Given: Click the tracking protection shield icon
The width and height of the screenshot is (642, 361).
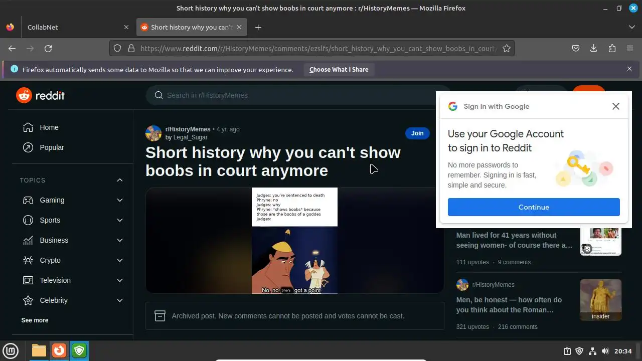Looking at the screenshot, I should click(117, 48).
